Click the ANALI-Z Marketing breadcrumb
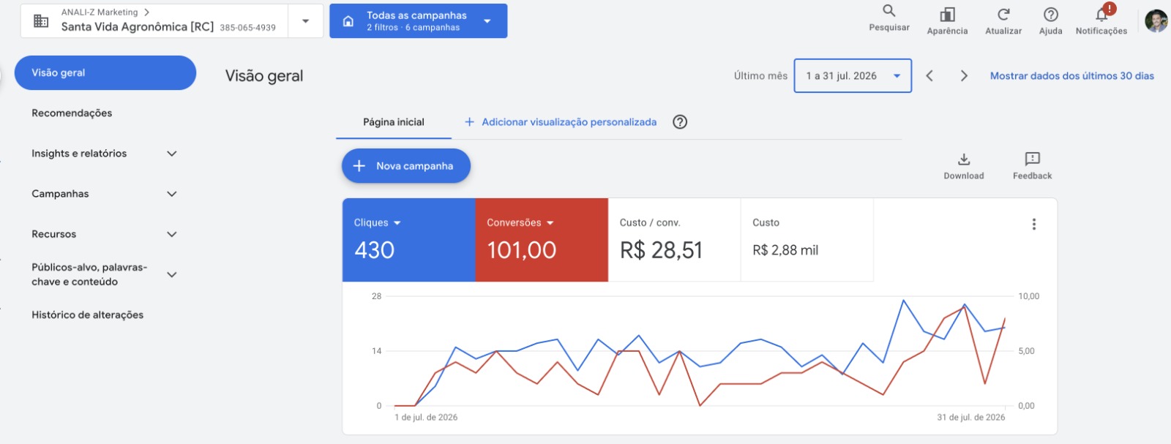Image resolution: width=1171 pixels, height=444 pixels. (100, 12)
